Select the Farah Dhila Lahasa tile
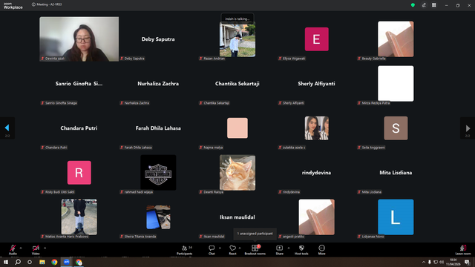 (158, 128)
